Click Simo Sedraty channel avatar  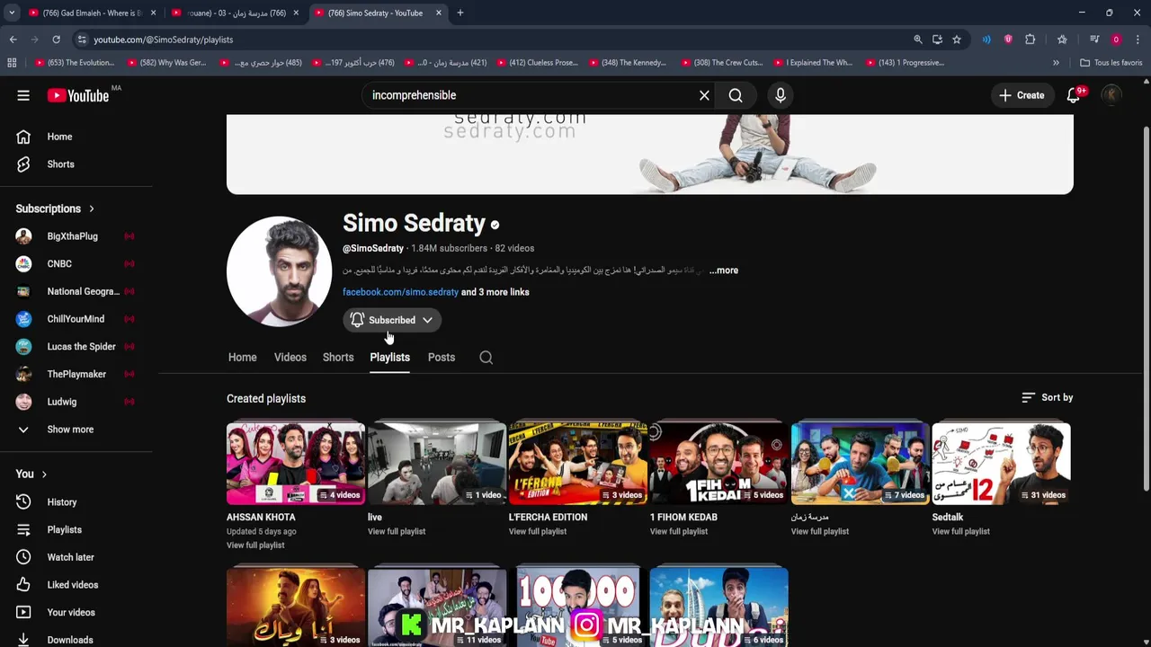click(x=279, y=270)
